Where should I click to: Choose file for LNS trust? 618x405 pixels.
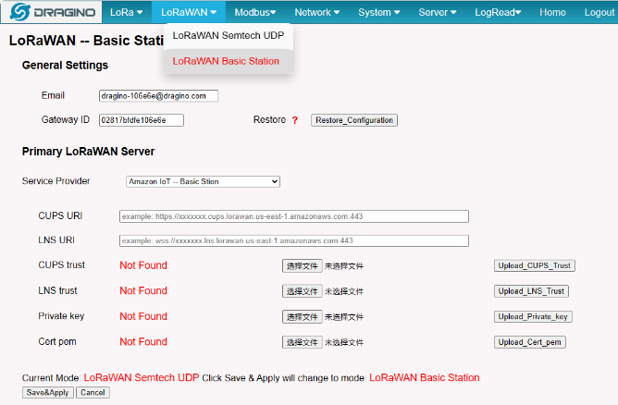click(x=302, y=291)
